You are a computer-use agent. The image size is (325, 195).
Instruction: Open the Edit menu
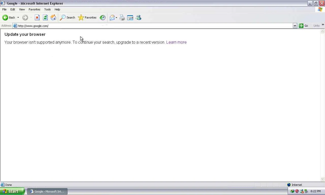pyautogui.click(x=13, y=9)
